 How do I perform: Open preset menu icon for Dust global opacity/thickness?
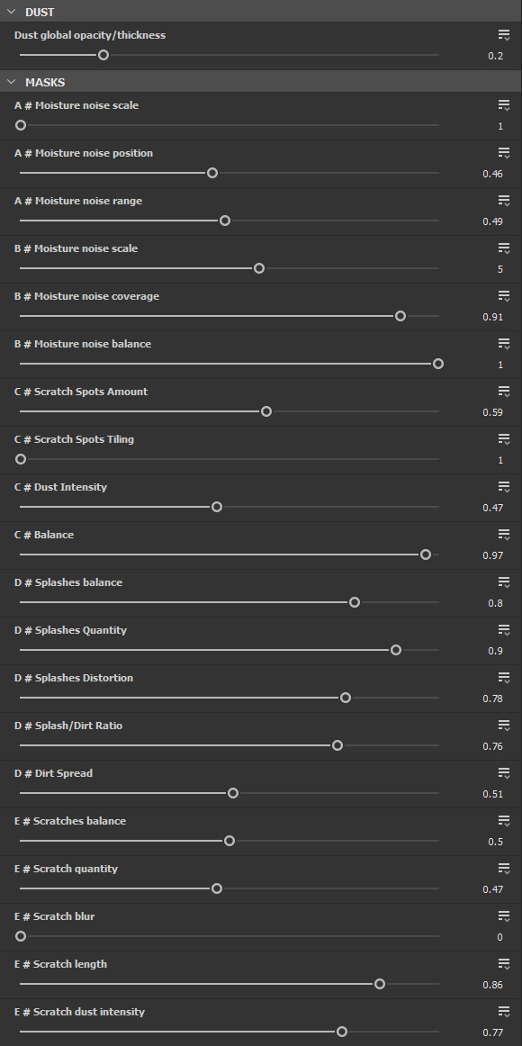coord(504,35)
